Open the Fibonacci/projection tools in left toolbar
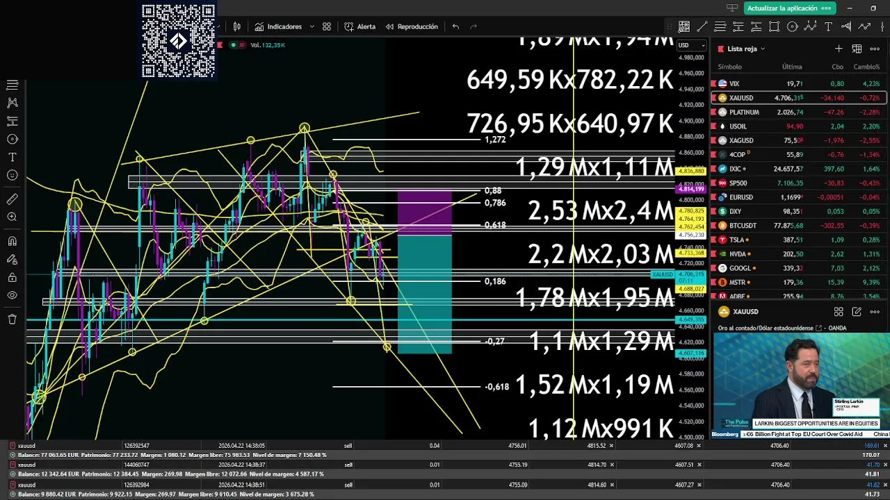The width and height of the screenshot is (890, 500). pyautogui.click(x=12, y=121)
